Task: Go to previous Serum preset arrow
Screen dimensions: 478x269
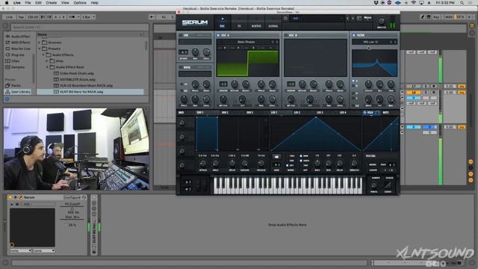Action: (347, 18)
